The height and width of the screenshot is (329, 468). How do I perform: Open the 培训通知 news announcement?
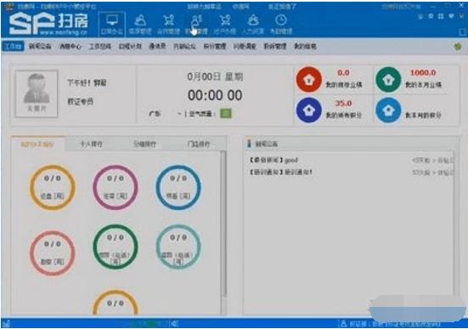click(x=281, y=172)
